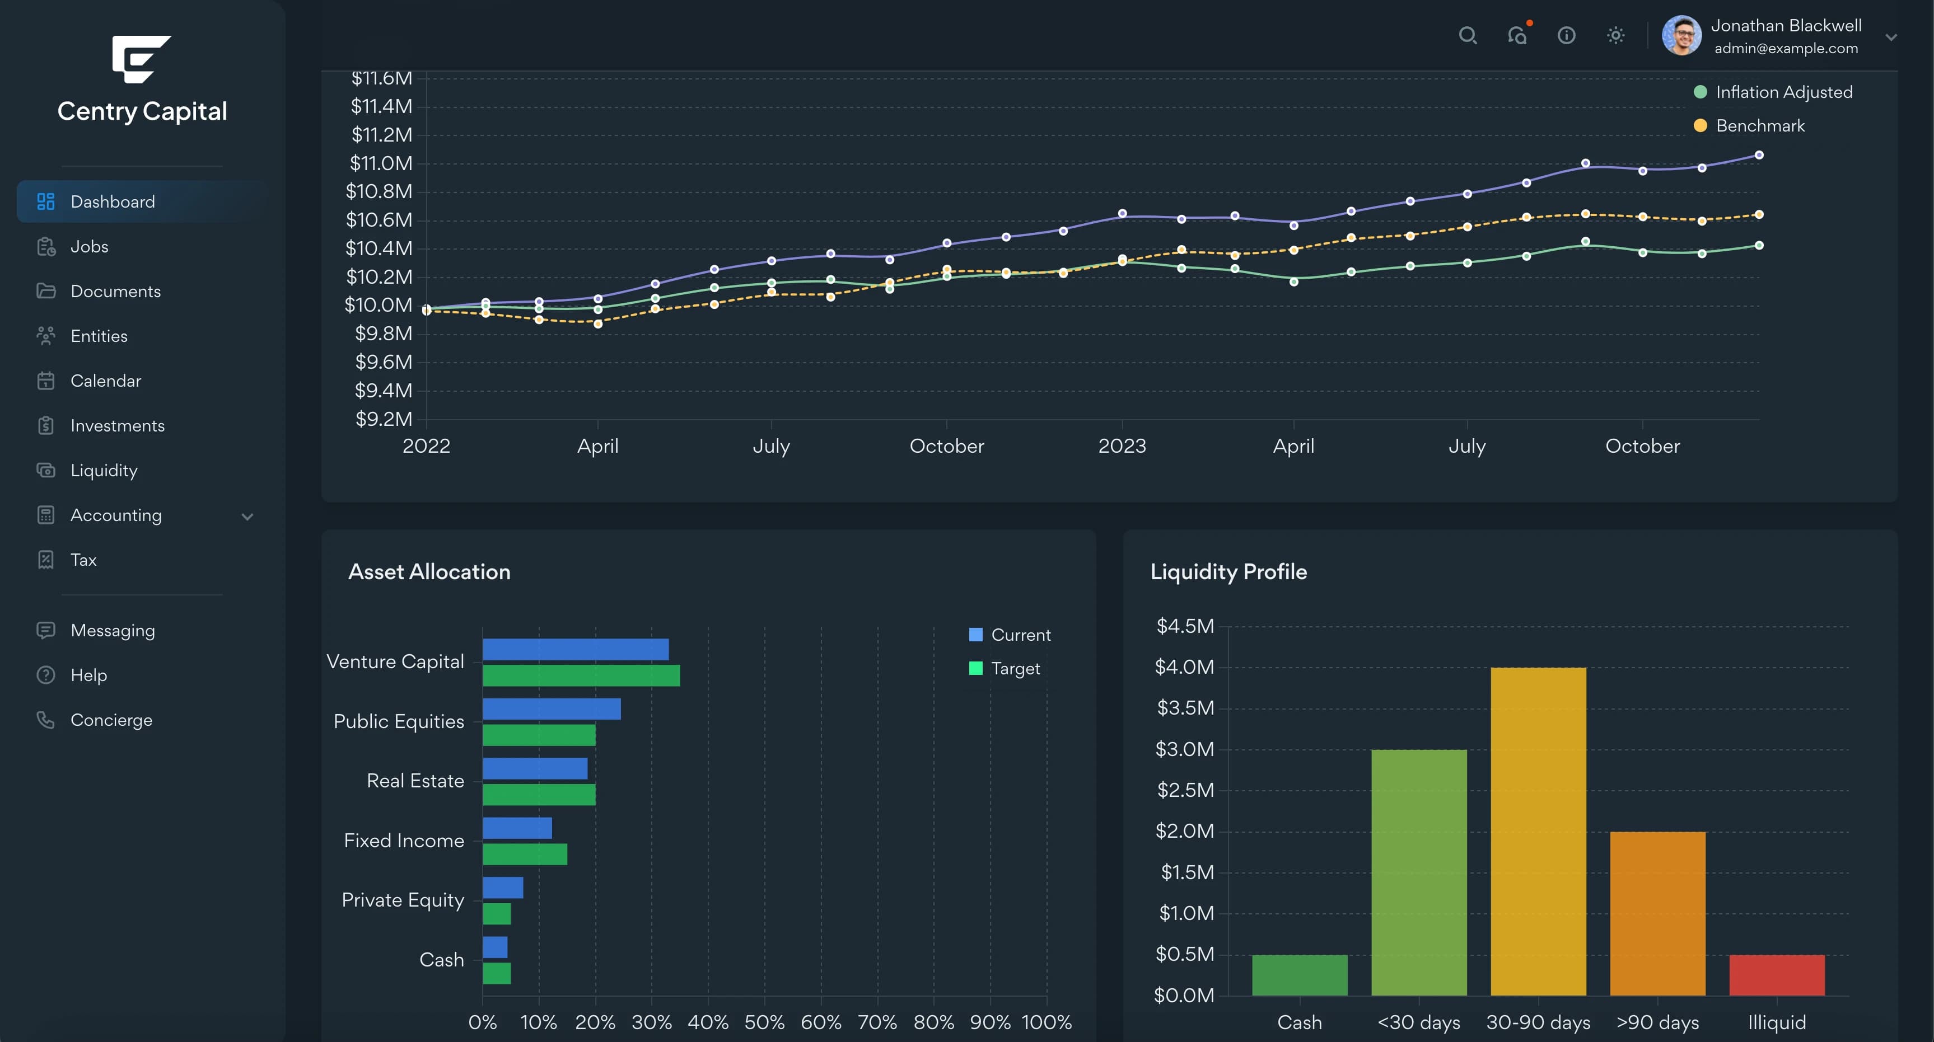This screenshot has height=1042, width=1934.
Task: Click the Venture Capital axis label
Action: (395, 661)
